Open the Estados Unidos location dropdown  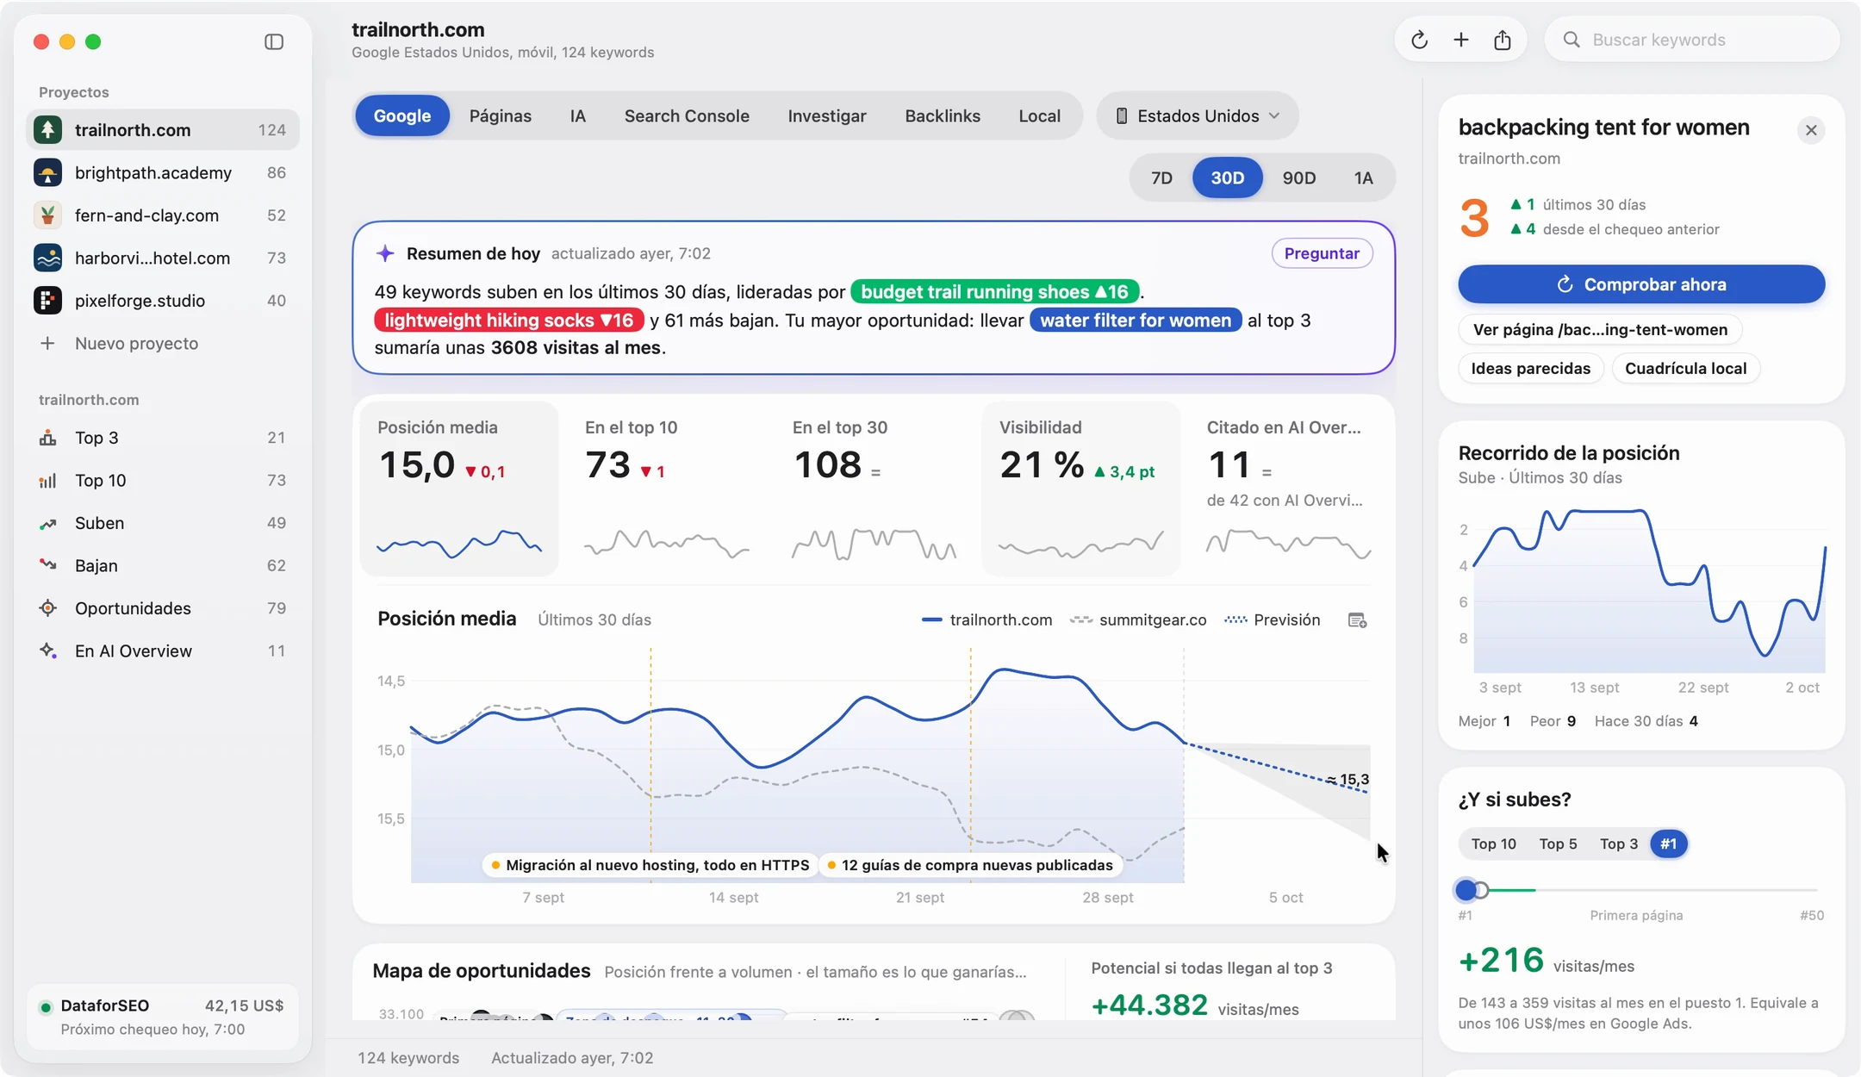coord(1197,115)
